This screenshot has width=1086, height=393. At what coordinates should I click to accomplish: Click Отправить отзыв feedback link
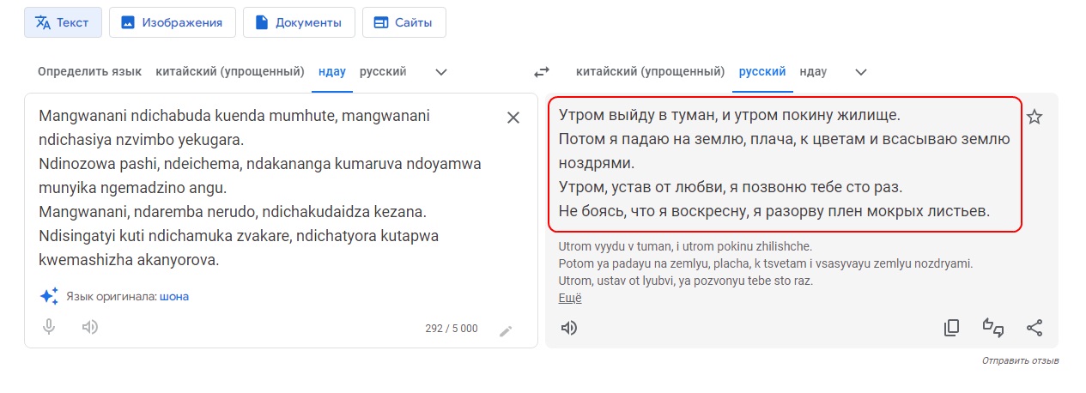click(x=1020, y=361)
